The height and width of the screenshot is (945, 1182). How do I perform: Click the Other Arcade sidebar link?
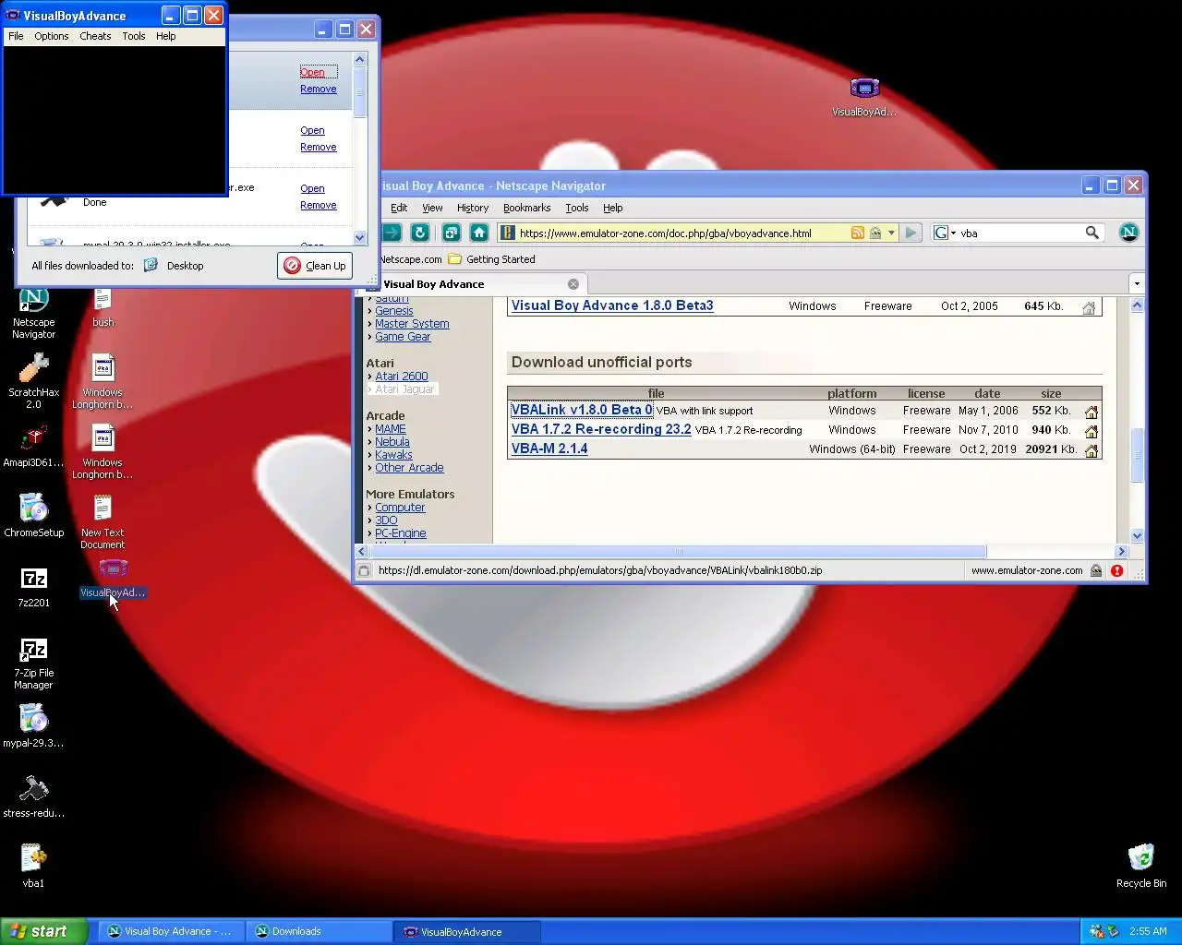(409, 468)
